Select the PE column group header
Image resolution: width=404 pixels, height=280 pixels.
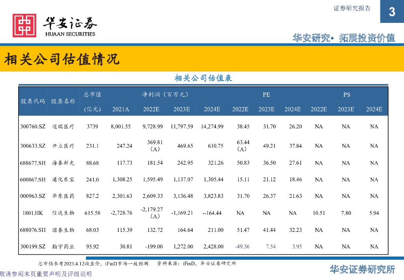(x=266, y=95)
